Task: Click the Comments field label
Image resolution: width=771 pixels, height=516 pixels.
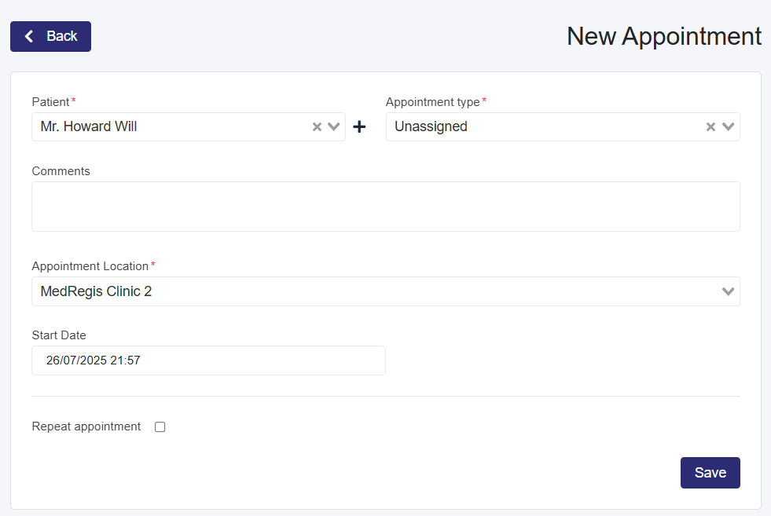Action: 61,171
